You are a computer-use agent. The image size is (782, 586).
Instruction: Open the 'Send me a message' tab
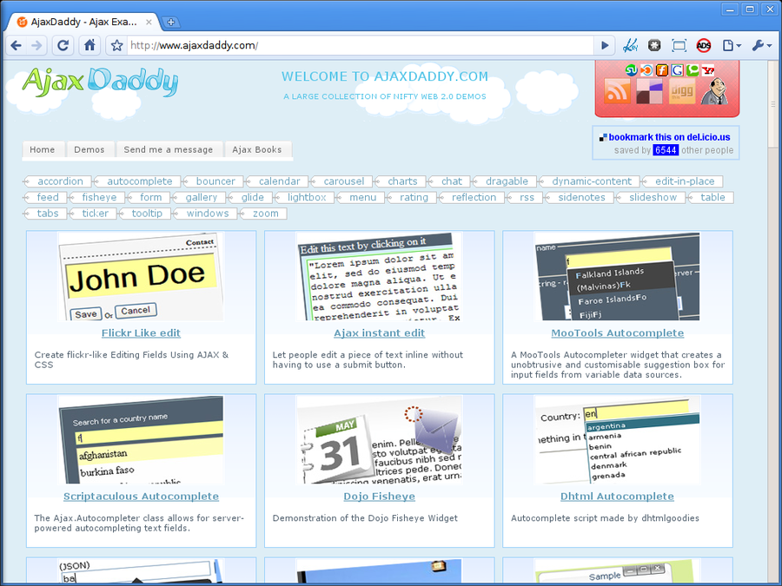pos(168,149)
